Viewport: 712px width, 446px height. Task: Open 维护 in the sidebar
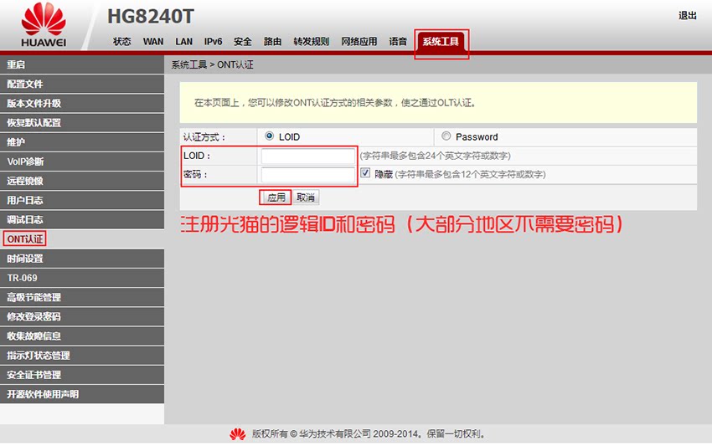click(x=82, y=142)
